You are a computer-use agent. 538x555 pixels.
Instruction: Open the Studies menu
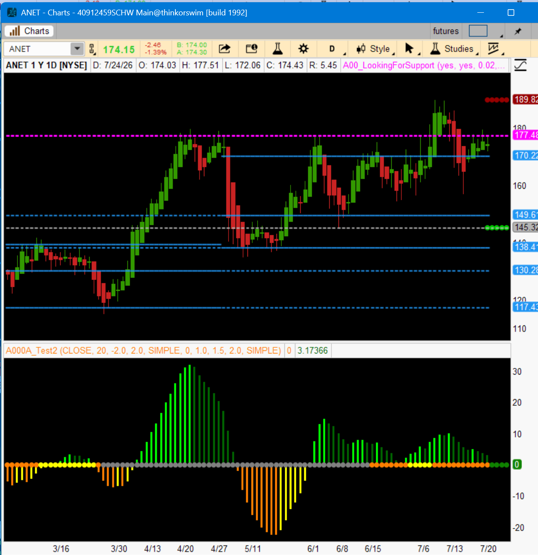pyautogui.click(x=454, y=49)
